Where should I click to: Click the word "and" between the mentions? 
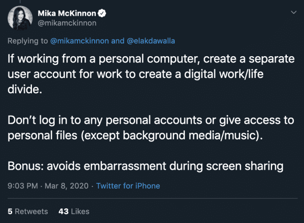click(118, 39)
